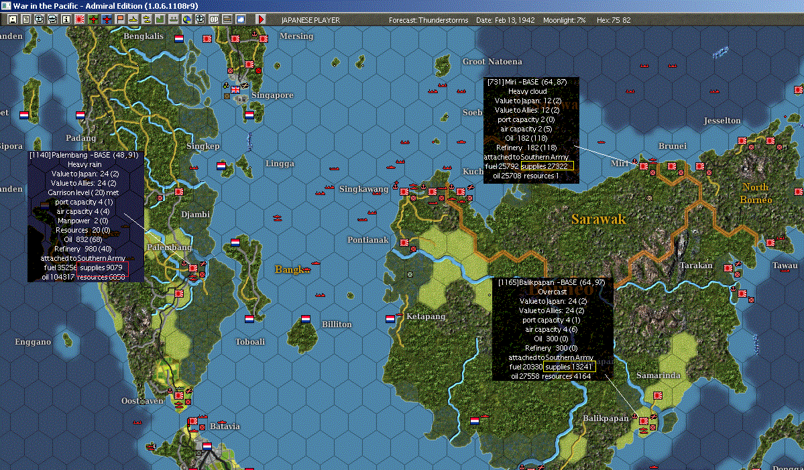Click the striped list panel toolbar icon
This screenshot has width=804, height=470.
click(x=227, y=19)
